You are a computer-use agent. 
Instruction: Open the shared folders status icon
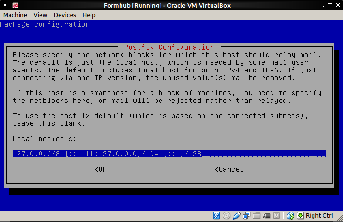(x=256, y=216)
